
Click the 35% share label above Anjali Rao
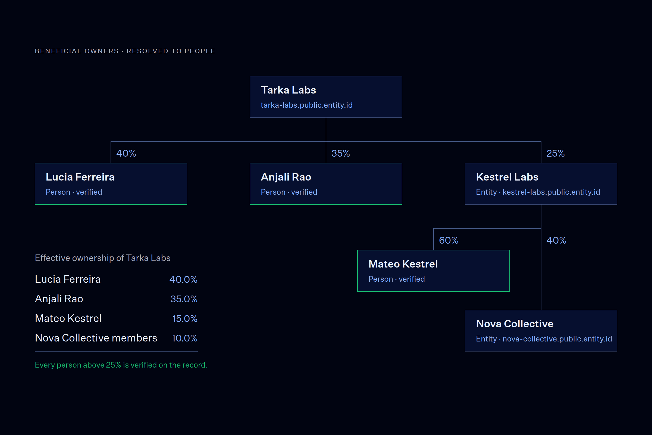(x=341, y=153)
